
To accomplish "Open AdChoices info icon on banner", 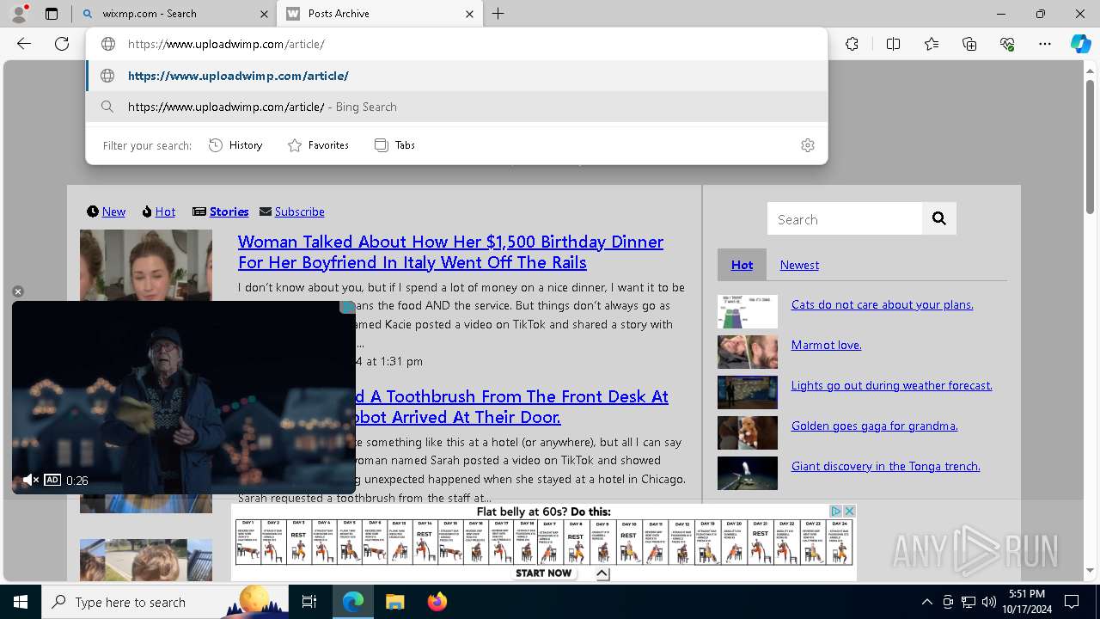I will pos(835,511).
